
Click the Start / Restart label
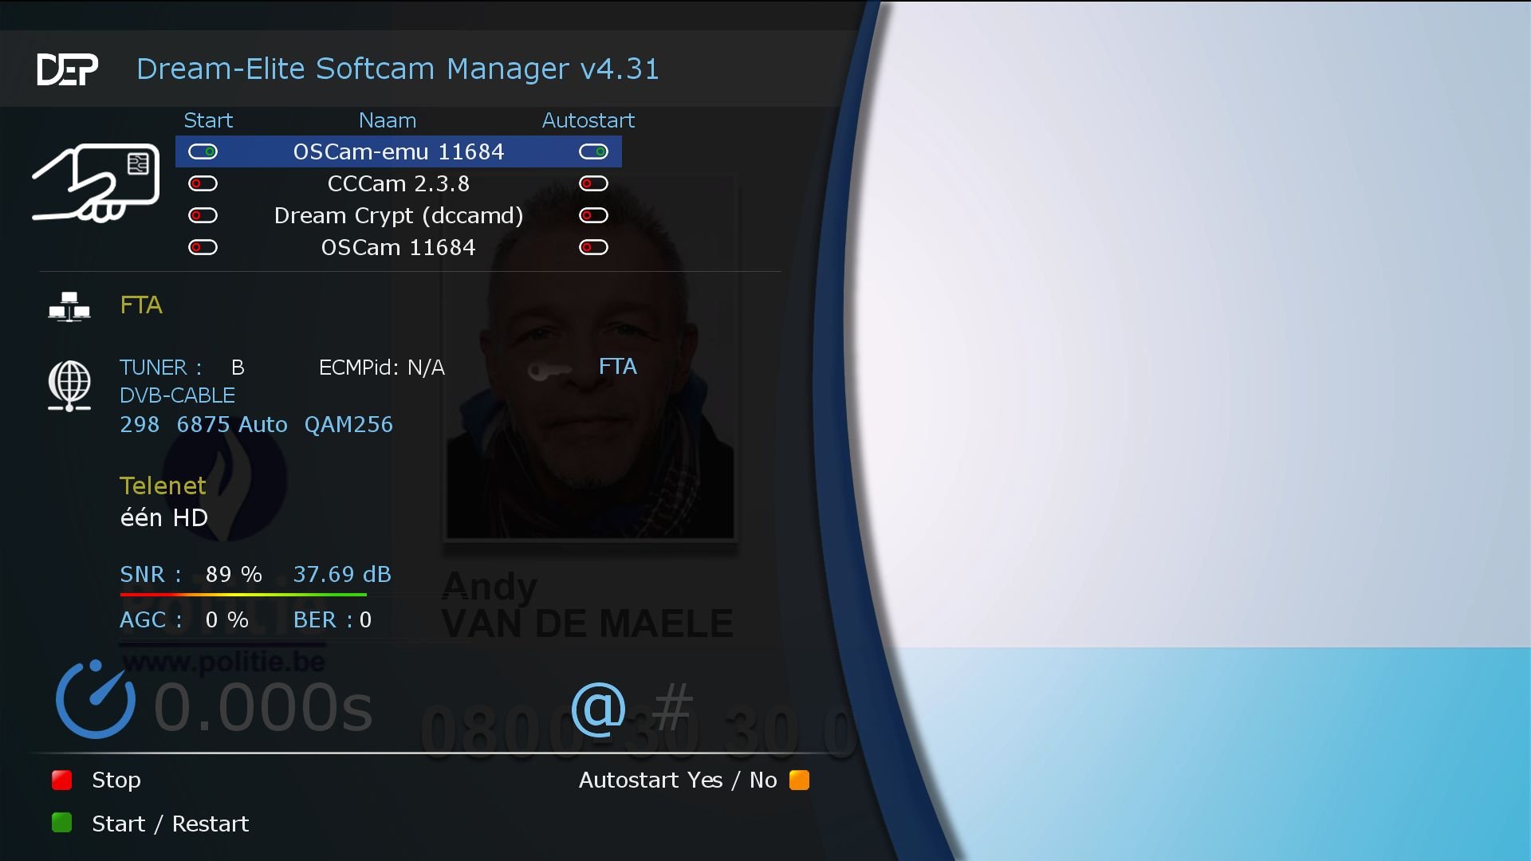pos(170,824)
